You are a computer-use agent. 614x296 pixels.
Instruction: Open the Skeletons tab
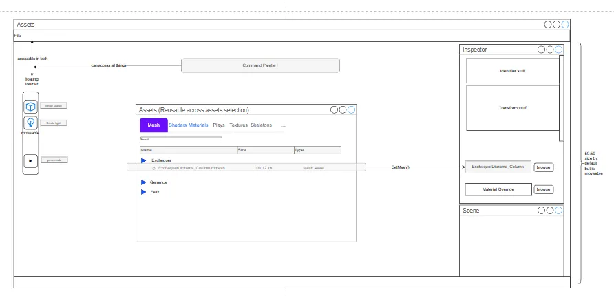pos(261,125)
